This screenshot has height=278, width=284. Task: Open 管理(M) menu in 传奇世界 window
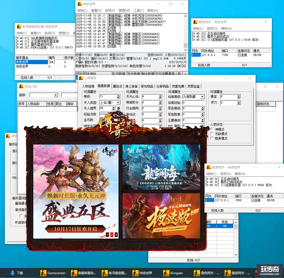pos(124,11)
